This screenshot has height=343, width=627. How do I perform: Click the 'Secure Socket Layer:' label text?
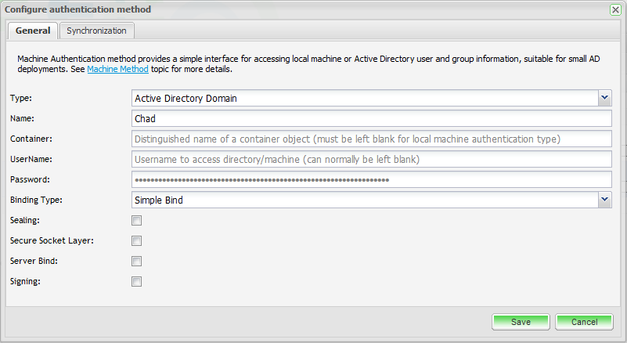[x=52, y=240]
